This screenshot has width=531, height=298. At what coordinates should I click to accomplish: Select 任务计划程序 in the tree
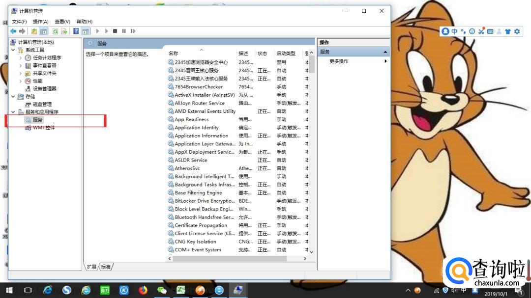(47, 57)
